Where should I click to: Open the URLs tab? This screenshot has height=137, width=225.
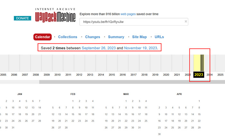(x=159, y=37)
